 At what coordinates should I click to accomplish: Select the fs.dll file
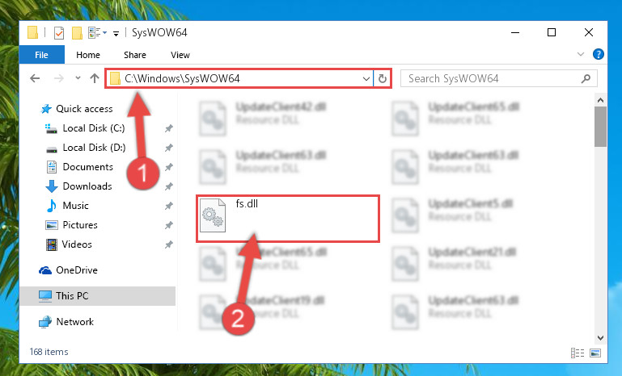click(288, 218)
